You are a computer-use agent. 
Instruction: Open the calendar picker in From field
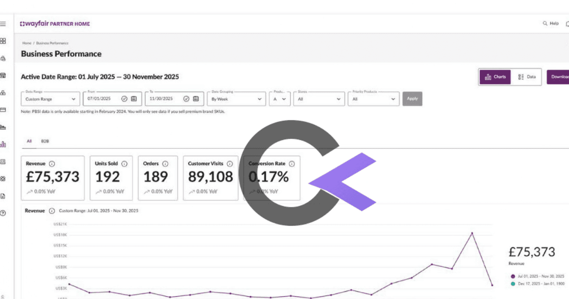134,99
